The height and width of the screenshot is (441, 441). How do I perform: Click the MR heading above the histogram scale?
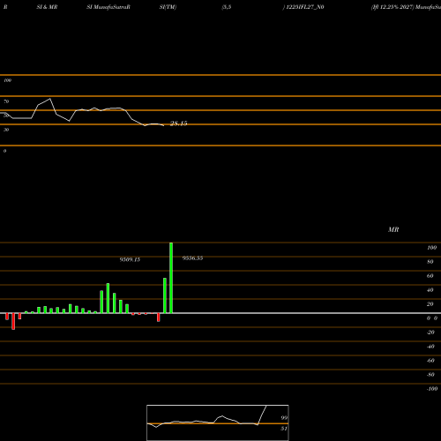point(393,229)
